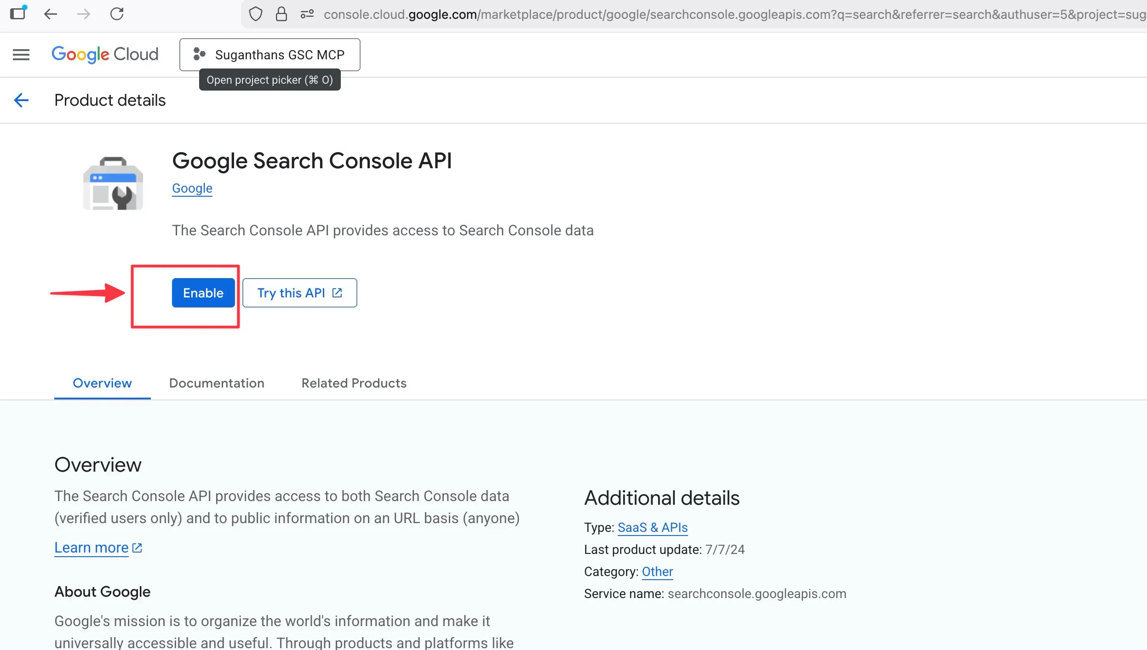The image size is (1147, 650).
Task: Click the browser back arrow
Action: [51, 14]
